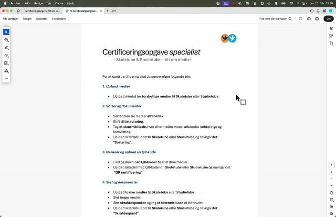
Task: Click the "Skraldespand" bold text
Action: [126, 213]
